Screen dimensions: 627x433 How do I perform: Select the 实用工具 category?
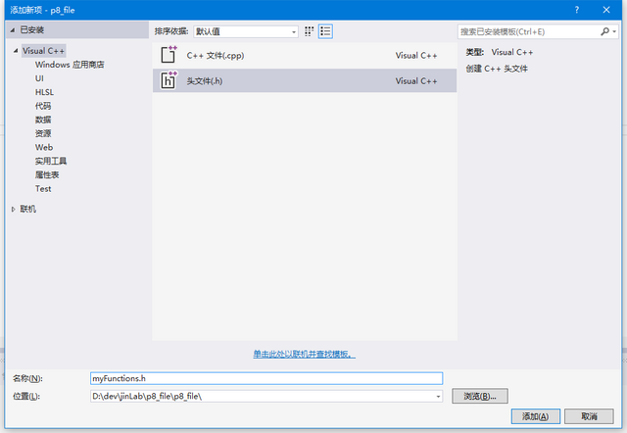point(51,161)
